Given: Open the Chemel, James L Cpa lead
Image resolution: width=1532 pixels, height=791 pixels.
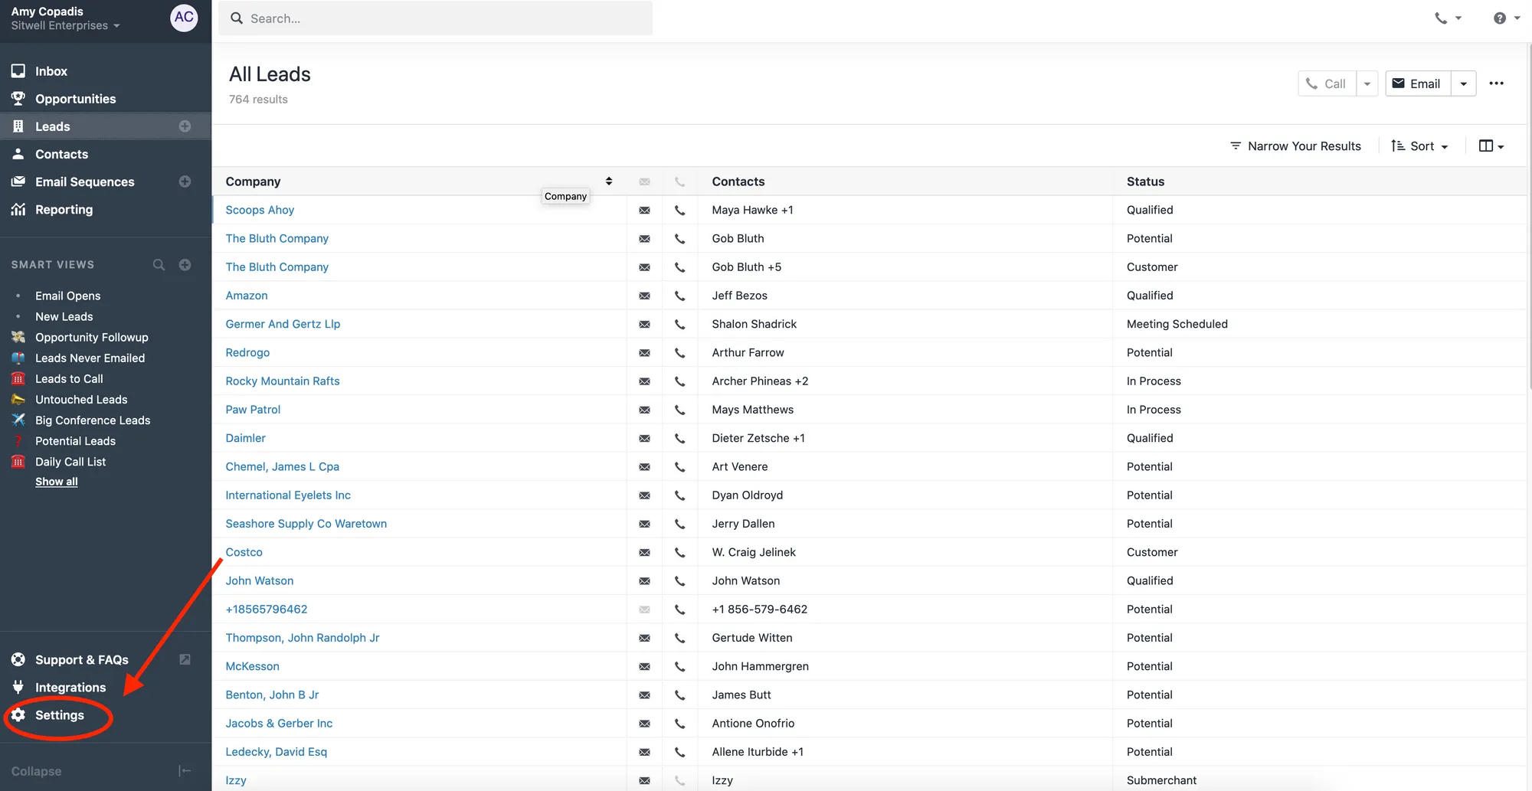Looking at the screenshot, I should [282, 467].
